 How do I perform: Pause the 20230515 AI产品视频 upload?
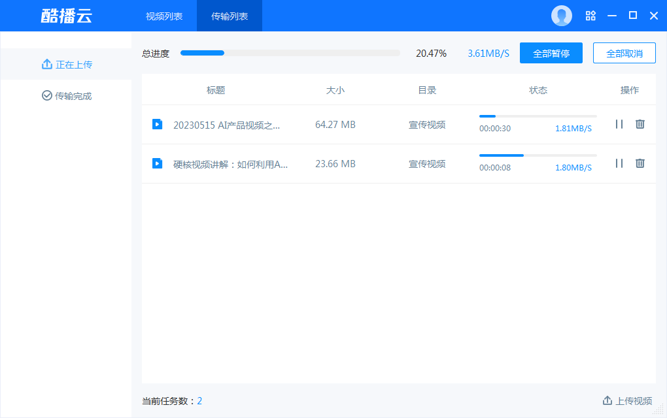619,124
